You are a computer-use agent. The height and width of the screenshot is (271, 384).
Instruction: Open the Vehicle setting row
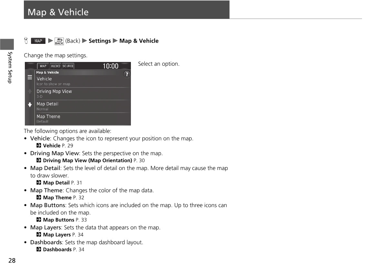tap(82, 81)
